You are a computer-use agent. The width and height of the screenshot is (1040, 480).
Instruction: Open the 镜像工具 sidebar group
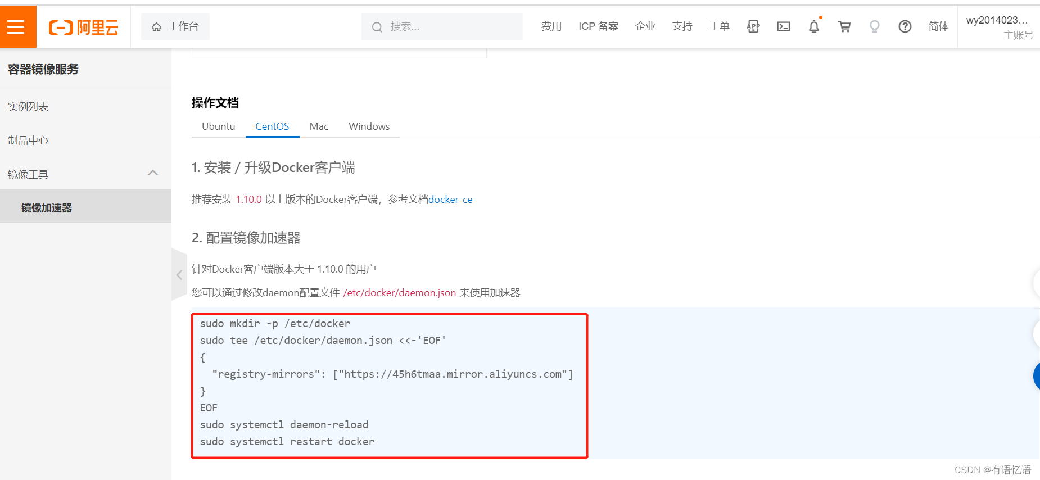(85, 175)
